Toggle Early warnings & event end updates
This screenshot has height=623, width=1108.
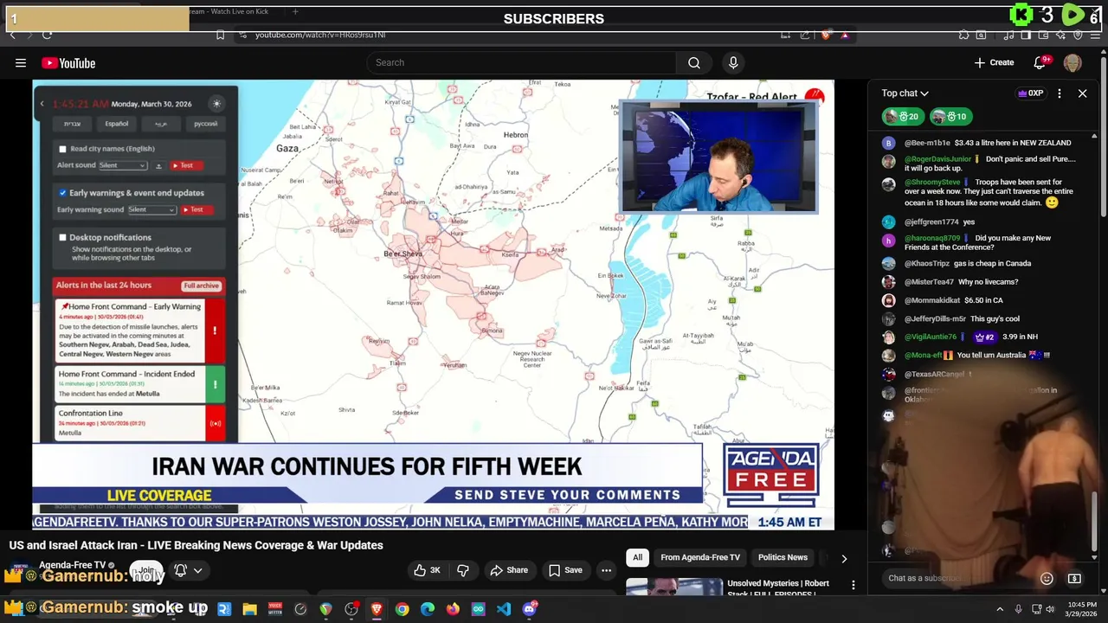pyautogui.click(x=62, y=193)
